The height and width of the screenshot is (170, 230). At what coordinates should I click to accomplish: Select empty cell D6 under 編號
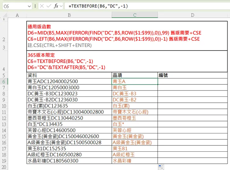pyautogui.click(x=193, y=81)
